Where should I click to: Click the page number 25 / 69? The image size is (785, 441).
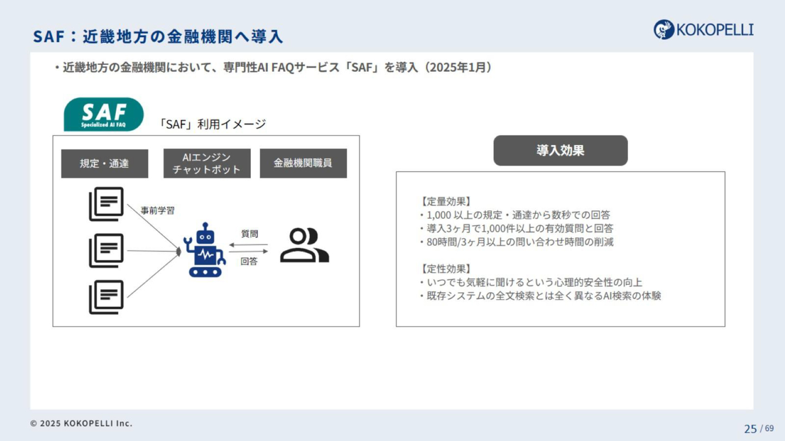(x=759, y=428)
